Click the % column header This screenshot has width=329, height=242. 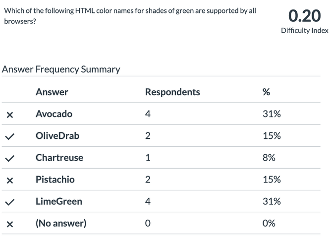(267, 92)
